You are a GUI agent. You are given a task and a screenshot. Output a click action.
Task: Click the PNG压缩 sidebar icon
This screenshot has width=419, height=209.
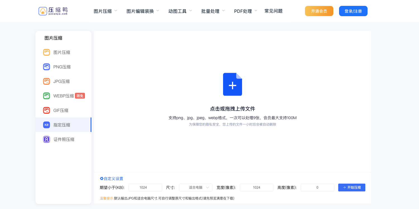point(46,67)
